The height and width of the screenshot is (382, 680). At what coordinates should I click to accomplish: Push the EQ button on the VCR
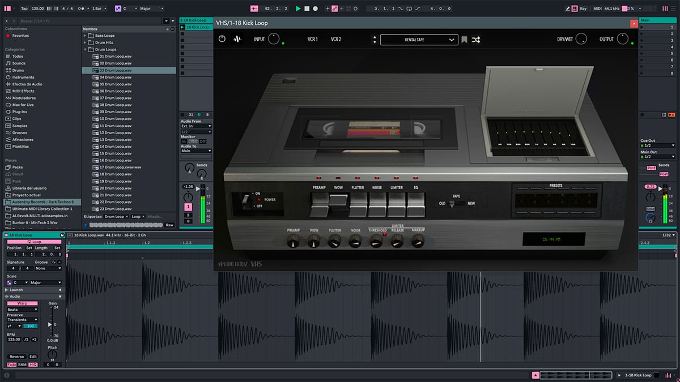[x=415, y=204]
